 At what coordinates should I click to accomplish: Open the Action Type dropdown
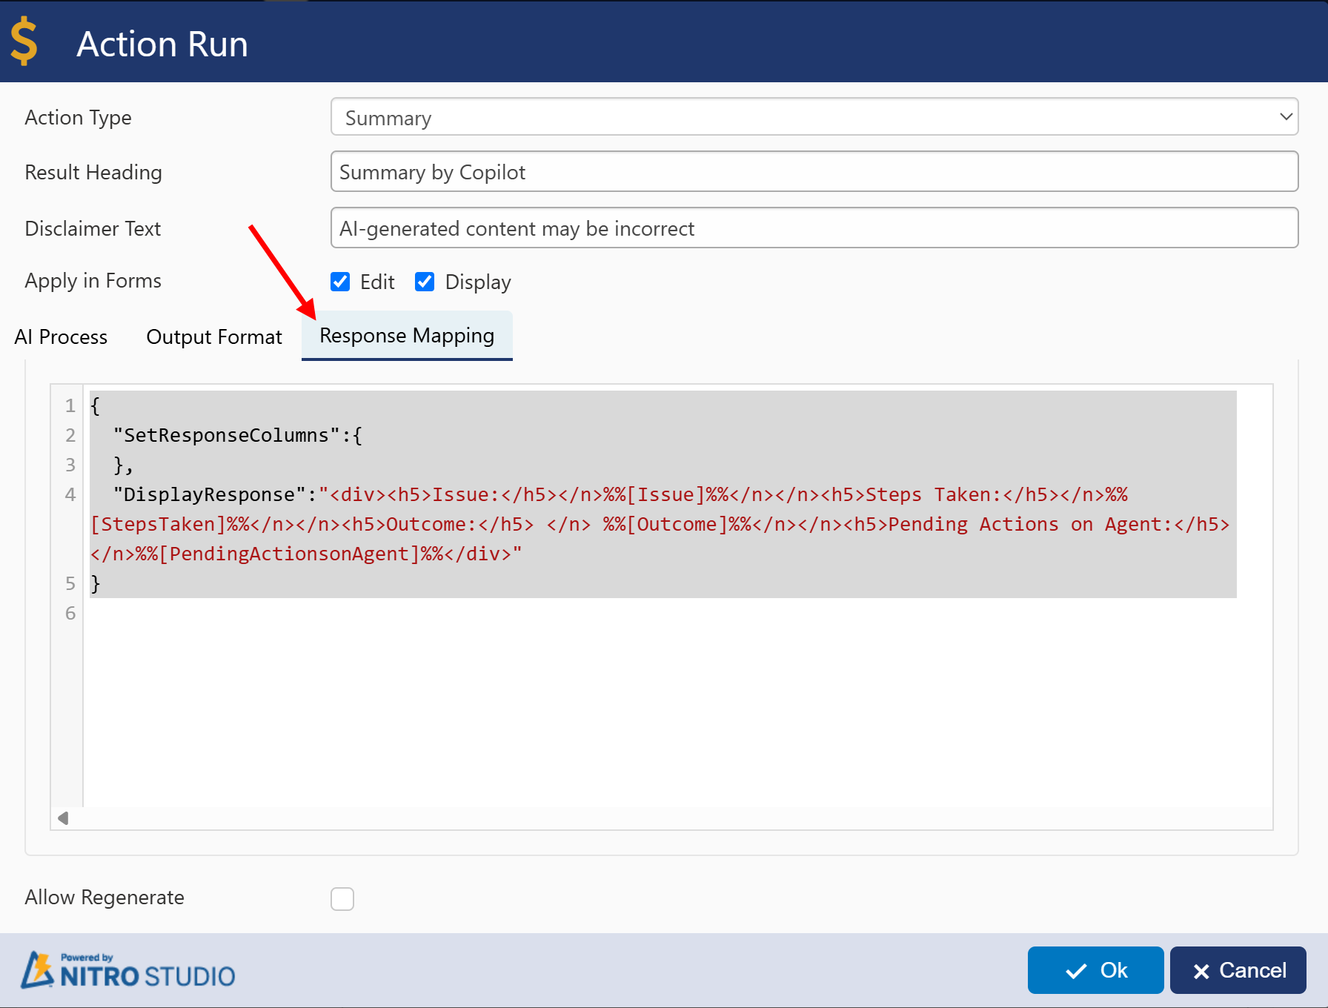(814, 117)
